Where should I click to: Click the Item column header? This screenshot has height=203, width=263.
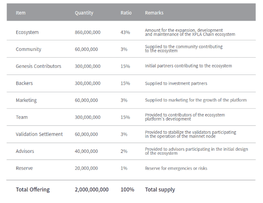click(20, 13)
